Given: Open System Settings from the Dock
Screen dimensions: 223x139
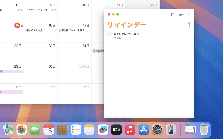Looking at the screenshot, I should pyautogui.click(x=157, y=130).
